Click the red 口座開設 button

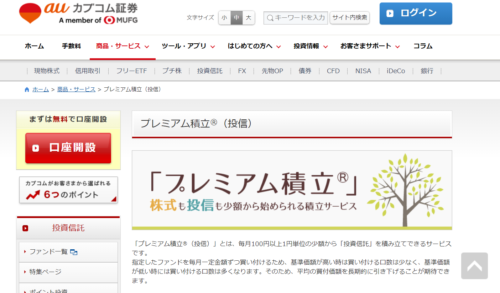pos(68,148)
